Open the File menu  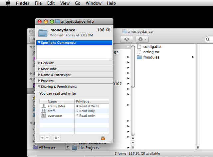(x=38, y=3)
